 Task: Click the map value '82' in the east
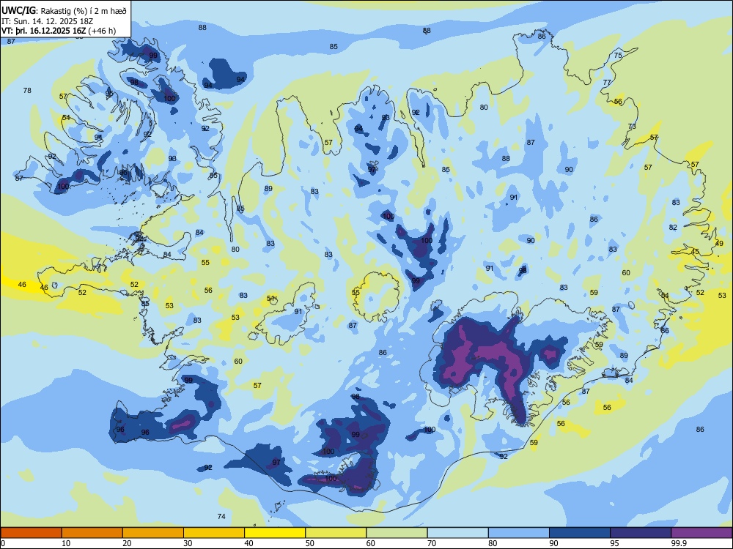[x=673, y=227]
